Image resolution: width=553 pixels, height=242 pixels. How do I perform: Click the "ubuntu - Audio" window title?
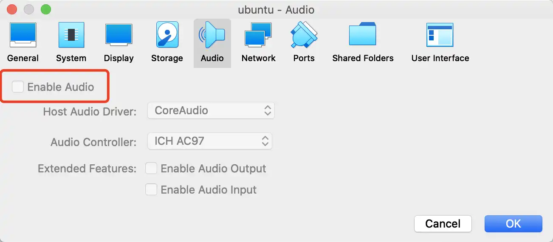coord(276,9)
